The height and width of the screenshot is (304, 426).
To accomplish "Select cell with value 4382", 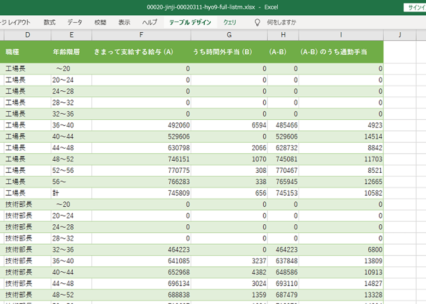I will pyautogui.click(x=229, y=272).
